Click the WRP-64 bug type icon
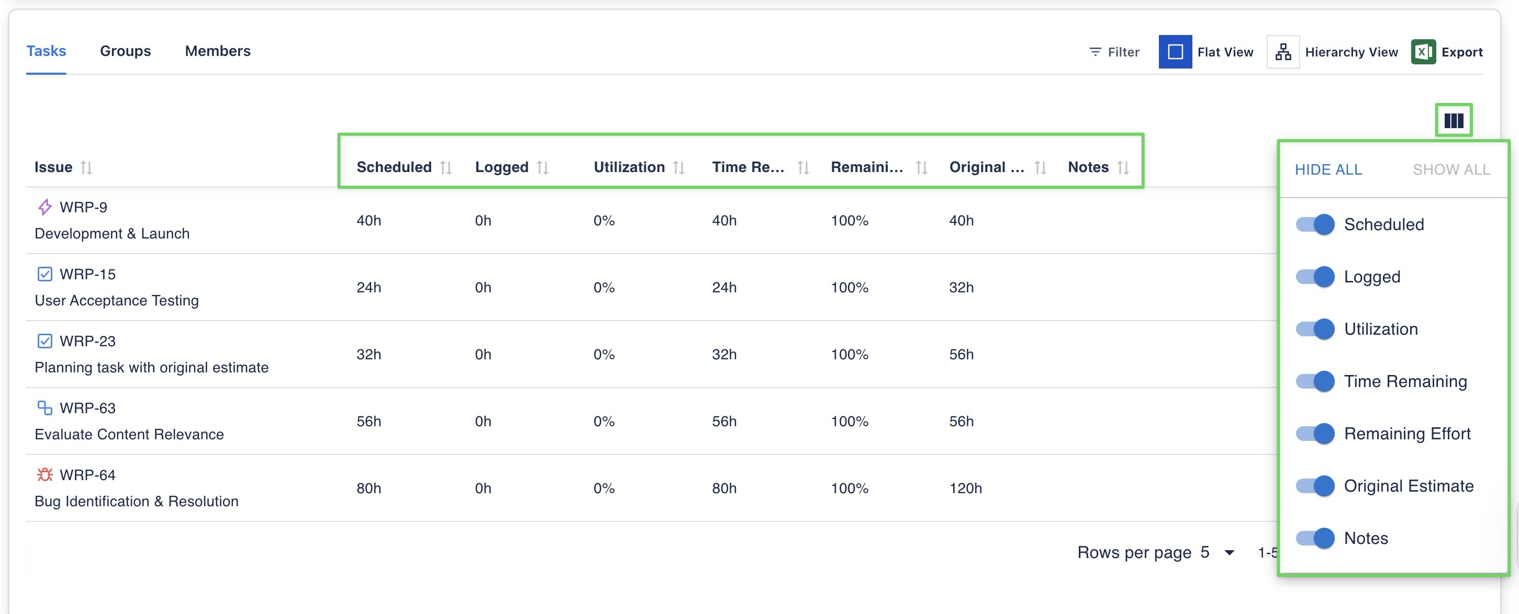 click(x=45, y=474)
